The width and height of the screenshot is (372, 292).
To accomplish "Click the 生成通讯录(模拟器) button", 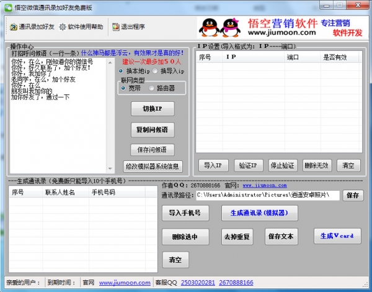I will pyautogui.click(x=259, y=213).
